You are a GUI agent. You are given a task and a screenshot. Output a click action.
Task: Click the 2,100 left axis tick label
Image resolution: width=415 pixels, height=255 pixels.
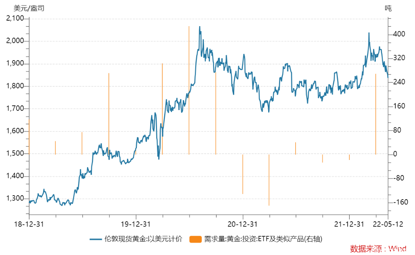pyautogui.click(x=15, y=18)
